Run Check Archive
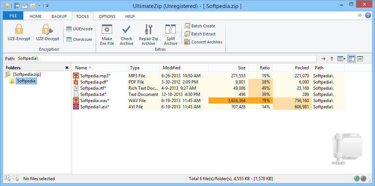Image resolution: width=375 pixels, height=186 pixels. tap(126, 34)
